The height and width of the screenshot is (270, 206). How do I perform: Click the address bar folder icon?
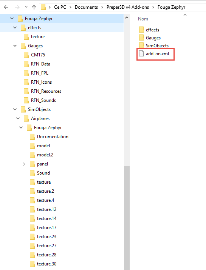[43, 7]
